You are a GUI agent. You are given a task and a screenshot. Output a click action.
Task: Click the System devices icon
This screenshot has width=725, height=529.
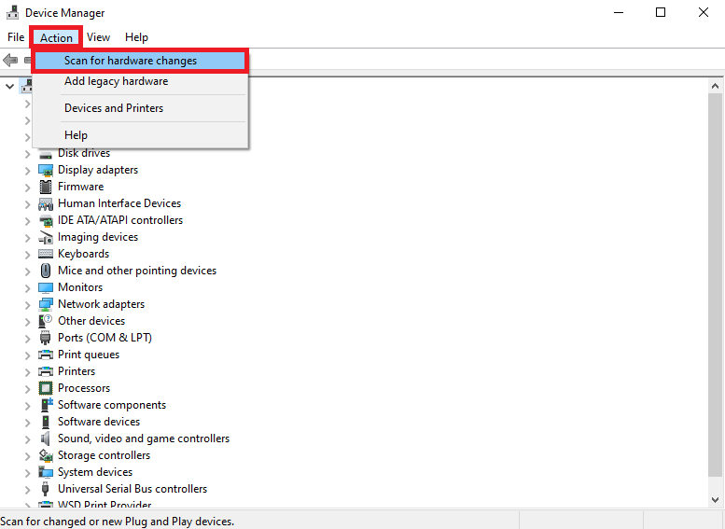(46, 472)
